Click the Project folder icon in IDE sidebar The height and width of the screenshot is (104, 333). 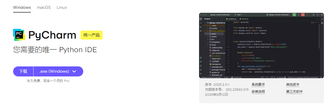tap(201, 19)
